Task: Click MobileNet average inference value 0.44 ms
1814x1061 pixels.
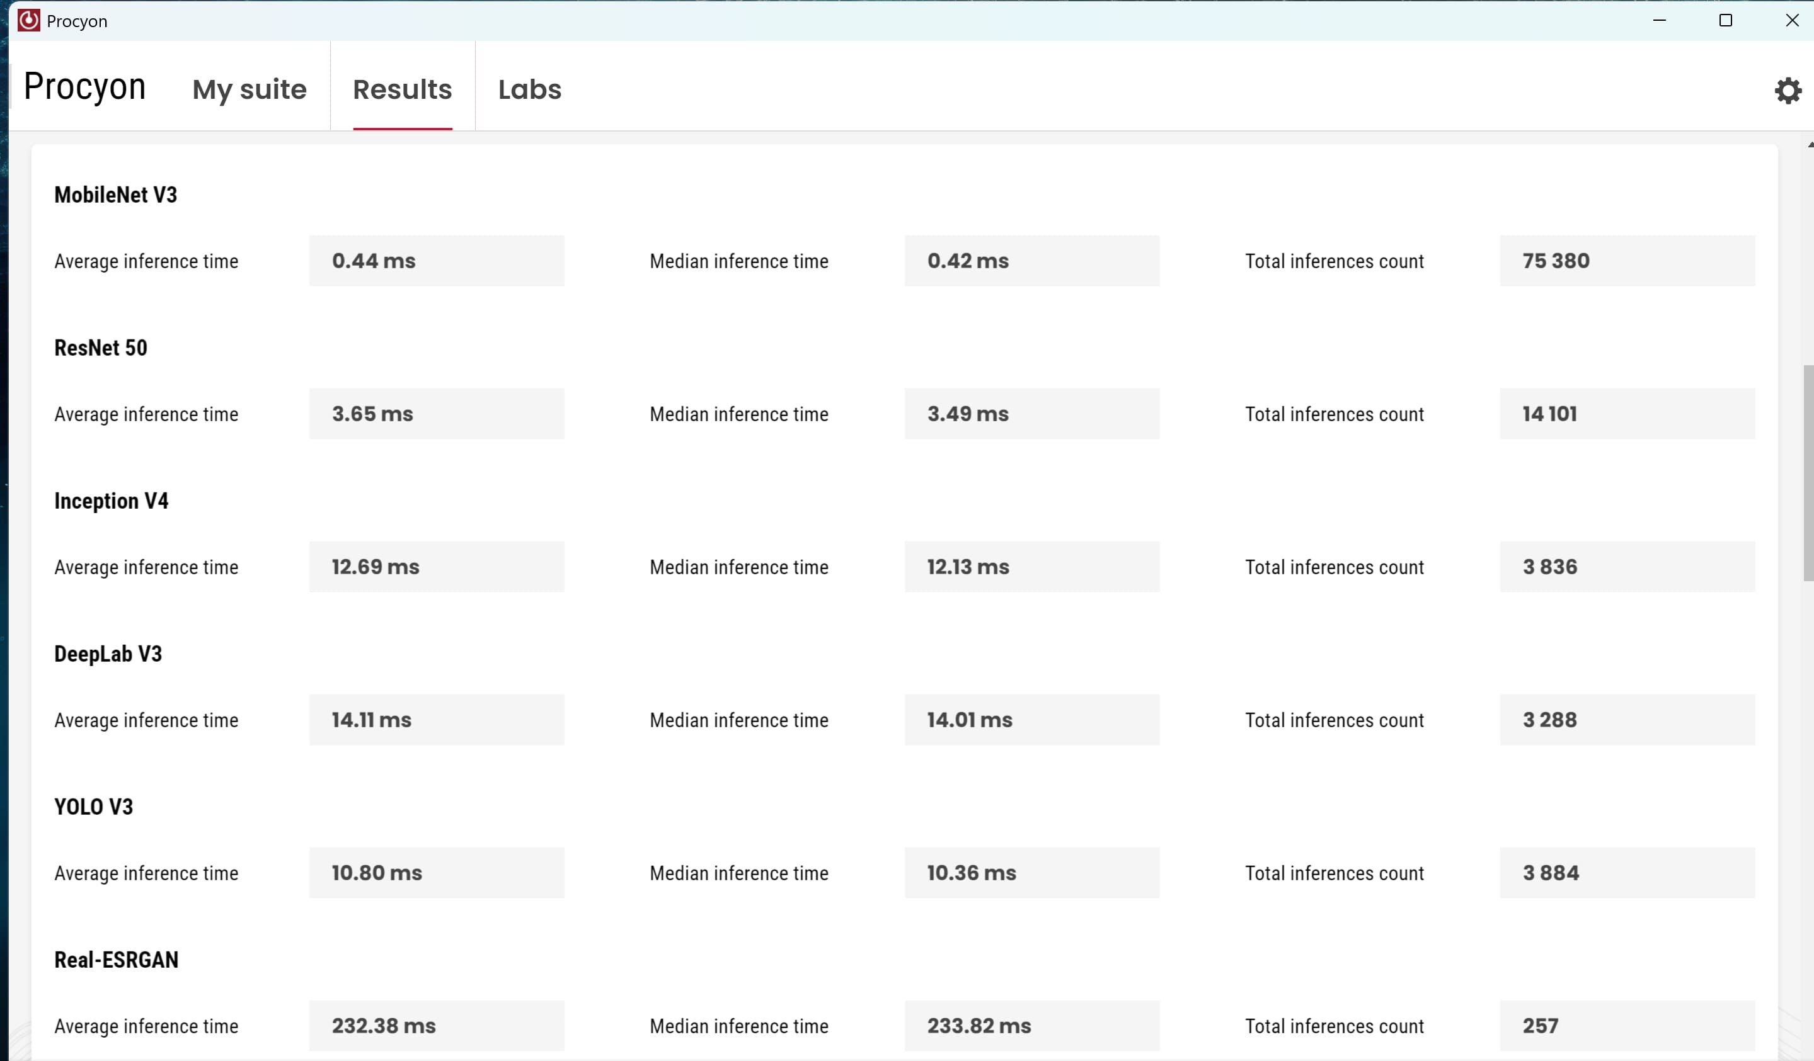Action: [x=374, y=261]
